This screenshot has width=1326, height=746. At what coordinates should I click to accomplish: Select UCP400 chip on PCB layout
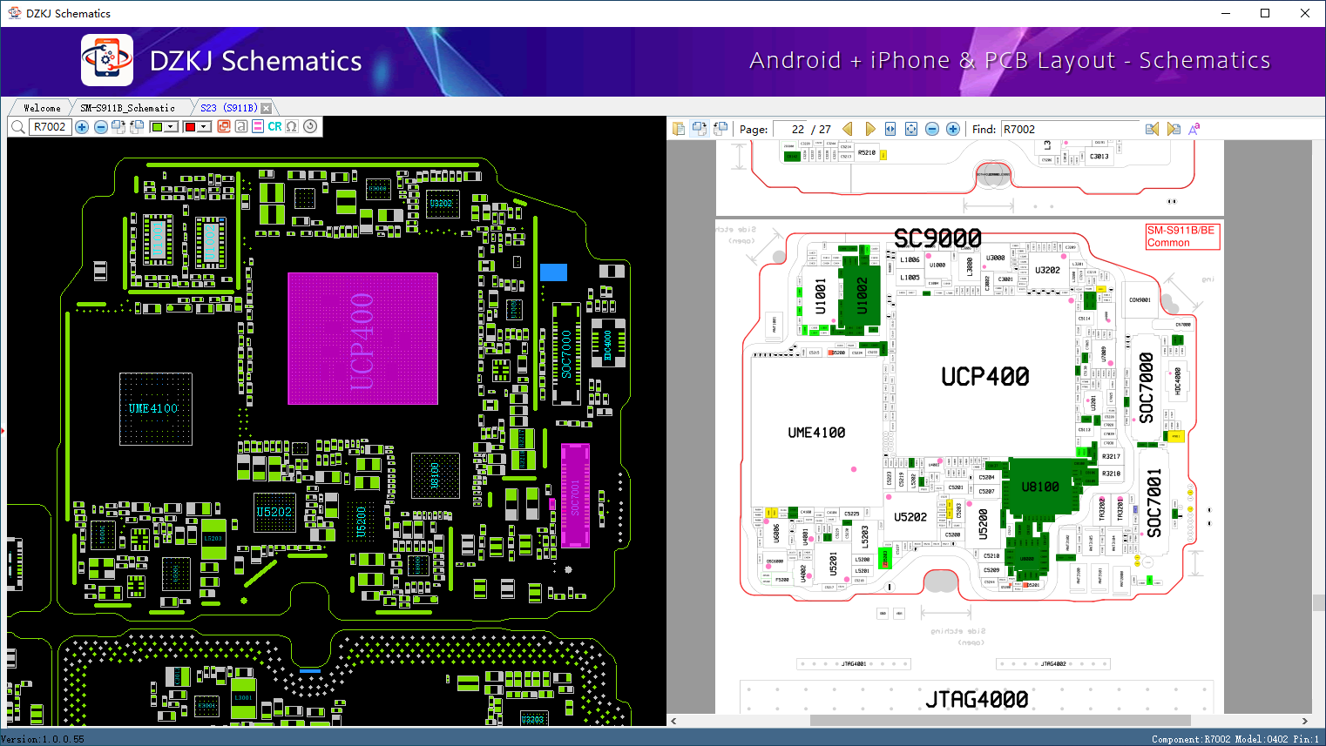(x=362, y=339)
